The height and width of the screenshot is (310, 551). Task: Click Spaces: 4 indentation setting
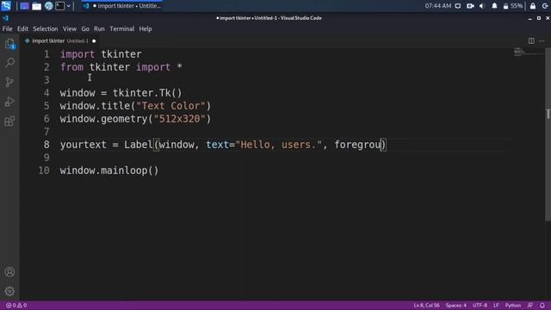(x=455, y=306)
